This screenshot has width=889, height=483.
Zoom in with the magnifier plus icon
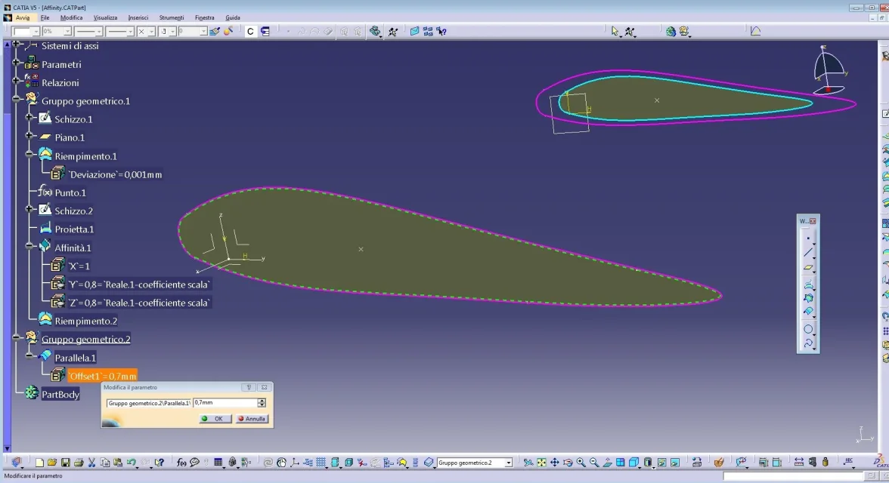point(581,463)
